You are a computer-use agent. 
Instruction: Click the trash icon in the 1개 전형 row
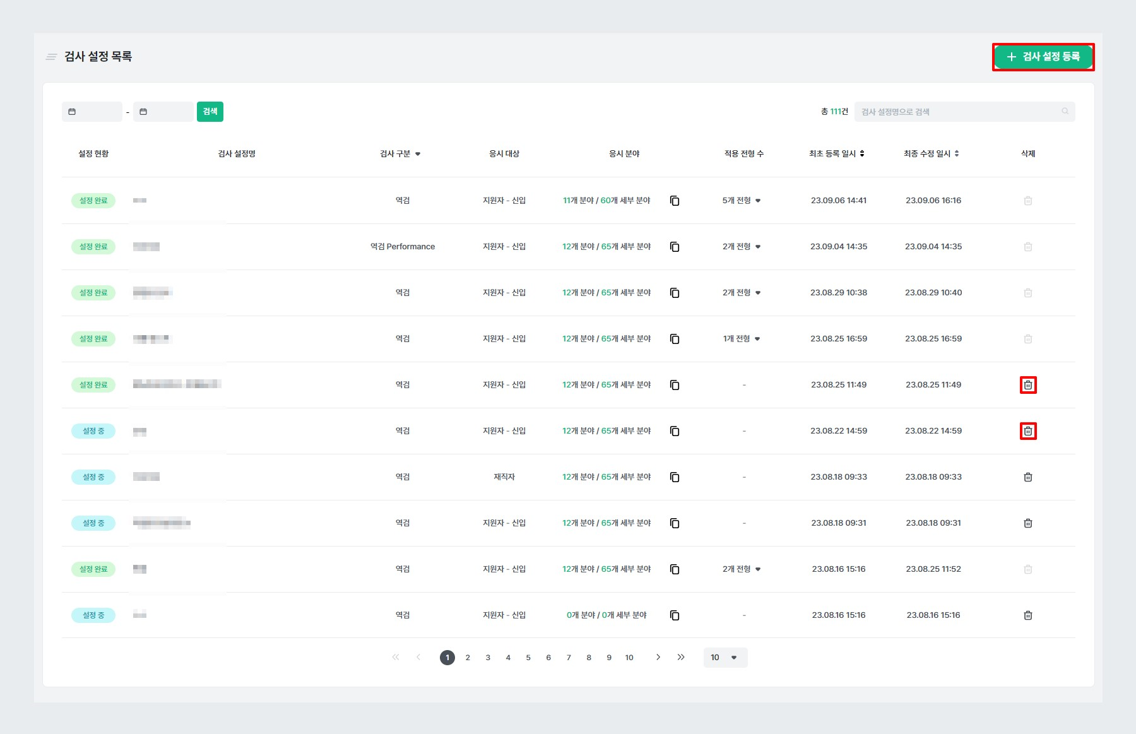tap(1028, 339)
